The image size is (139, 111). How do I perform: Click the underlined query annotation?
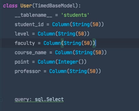click(23, 99)
